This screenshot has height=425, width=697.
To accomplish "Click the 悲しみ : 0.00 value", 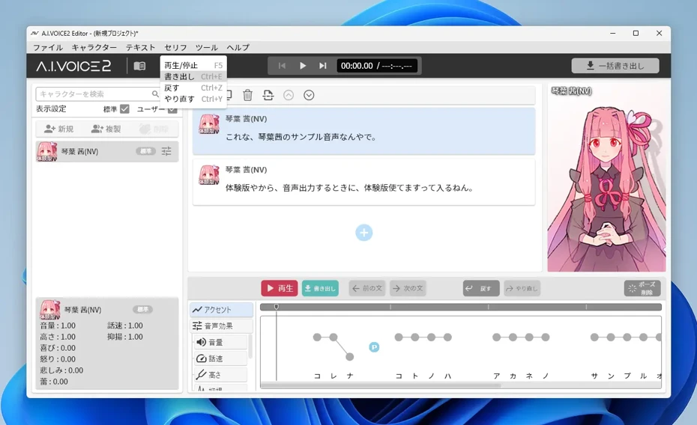I will (x=61, y=370).
